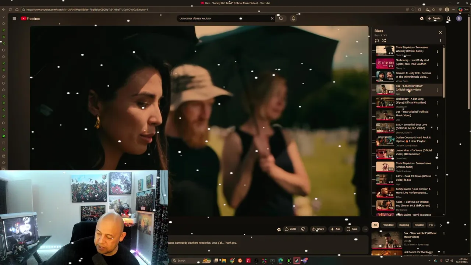Show more filter chips arrow

[441, 225]
